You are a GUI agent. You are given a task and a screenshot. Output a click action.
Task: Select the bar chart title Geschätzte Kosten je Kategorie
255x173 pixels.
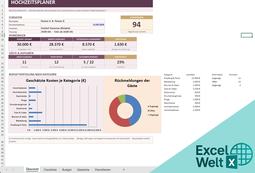click(56, 81)
